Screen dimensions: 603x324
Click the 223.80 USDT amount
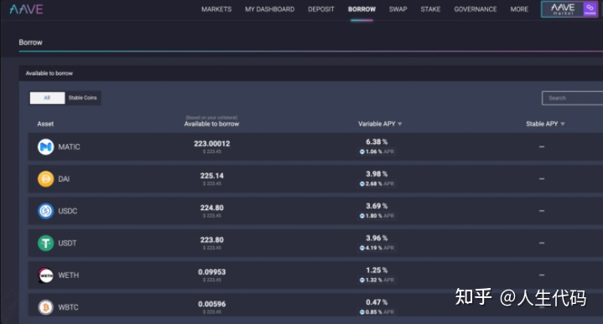[x=212, y=240]
